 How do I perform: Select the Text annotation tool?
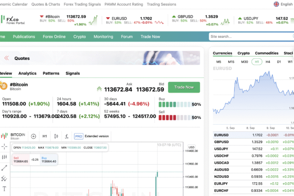tap(4, 189)
